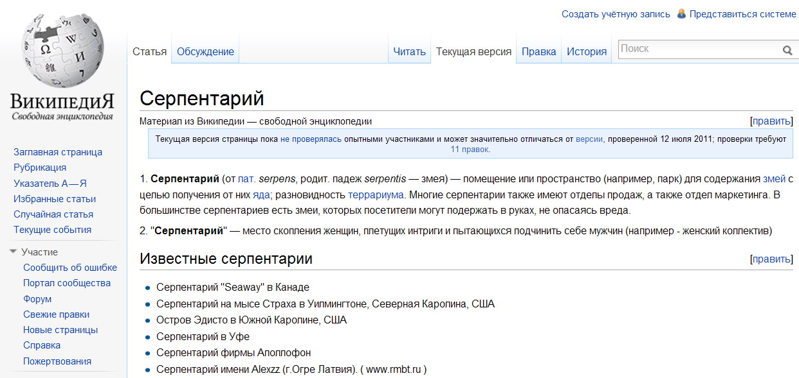Follow the террариума link in article

tap(376, 194)
